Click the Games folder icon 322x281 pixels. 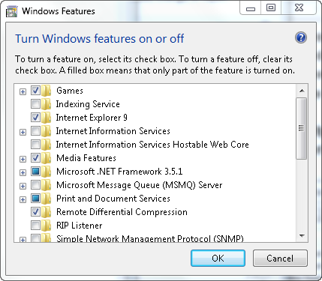tap(47, 91)
